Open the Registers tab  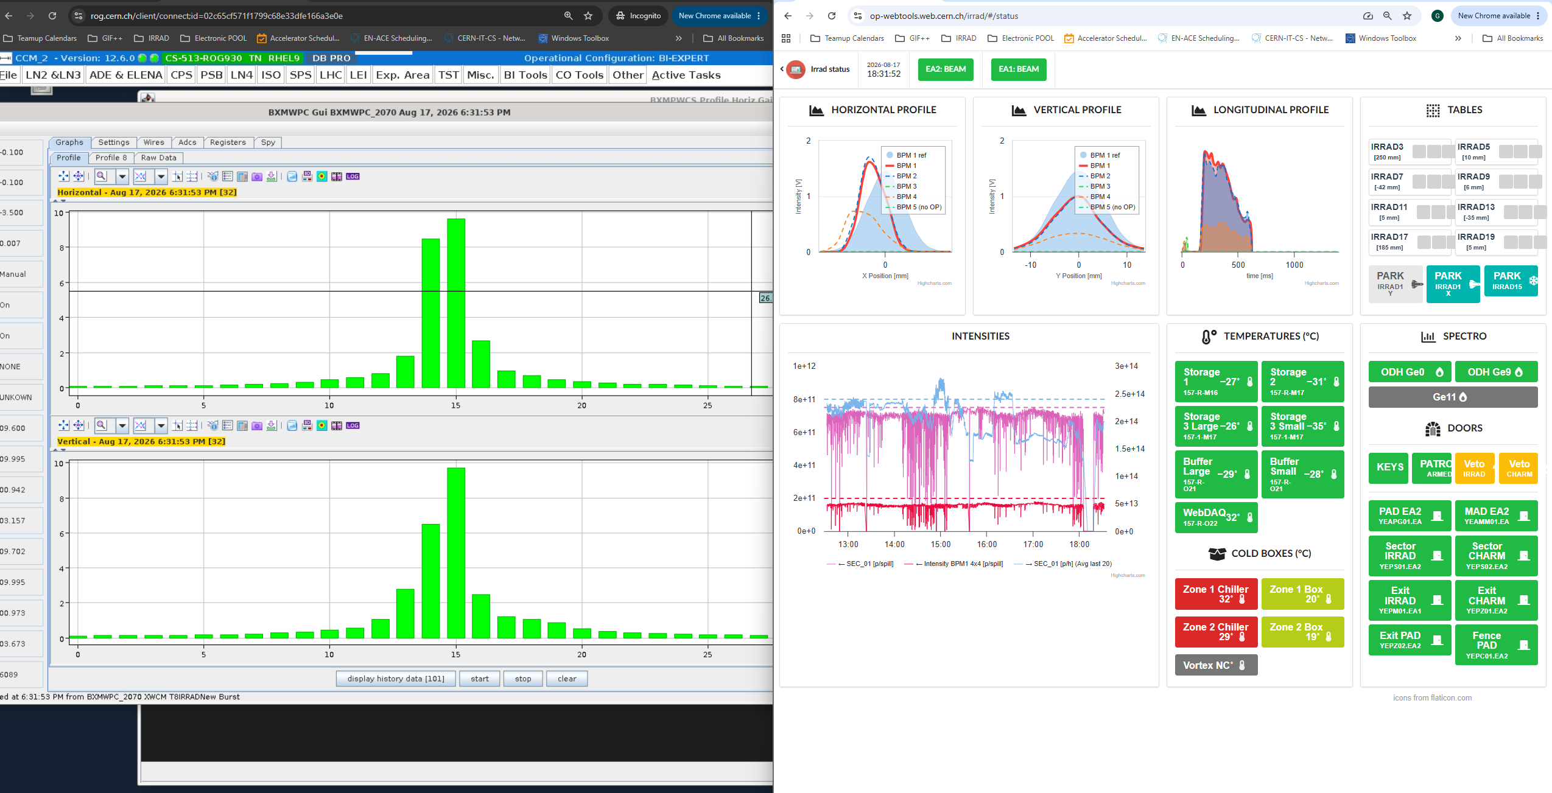coord(228,142)
